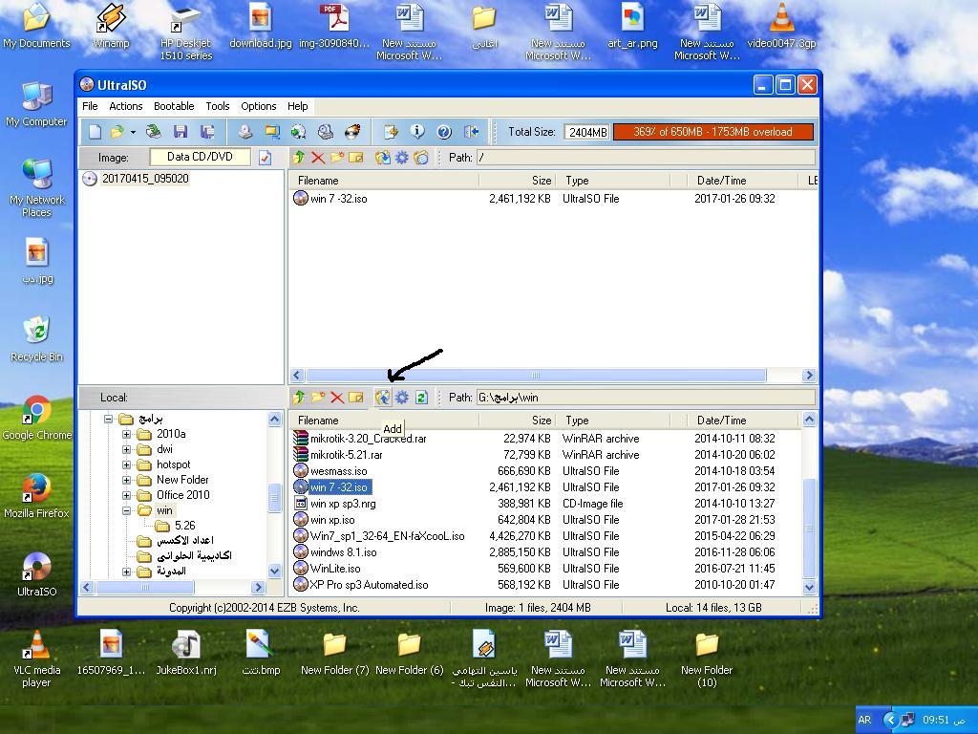Click the Refresh icon in Local pane toolbar
The image size is (978, 734).
421,397
